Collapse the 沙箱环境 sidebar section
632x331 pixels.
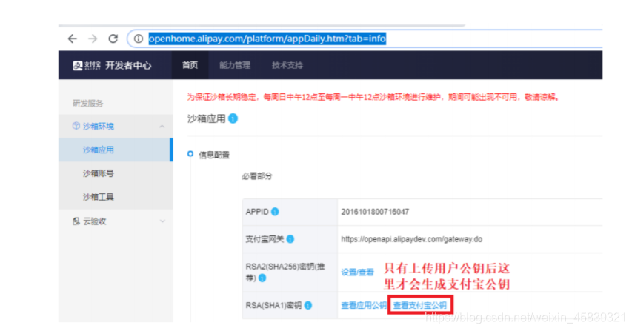[162, 127]
